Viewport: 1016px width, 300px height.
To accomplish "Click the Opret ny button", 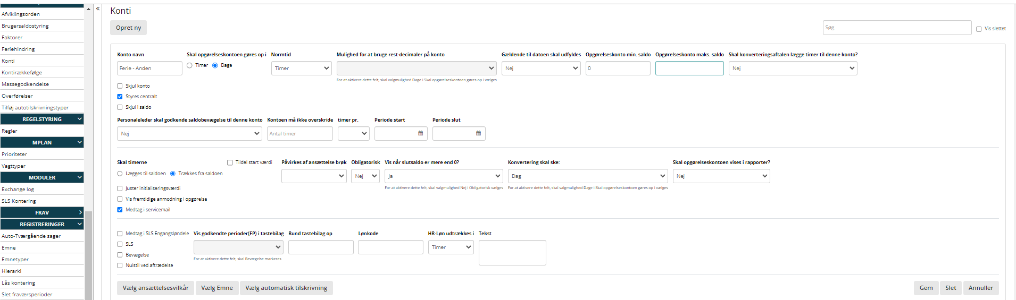I will coord(129,28).
